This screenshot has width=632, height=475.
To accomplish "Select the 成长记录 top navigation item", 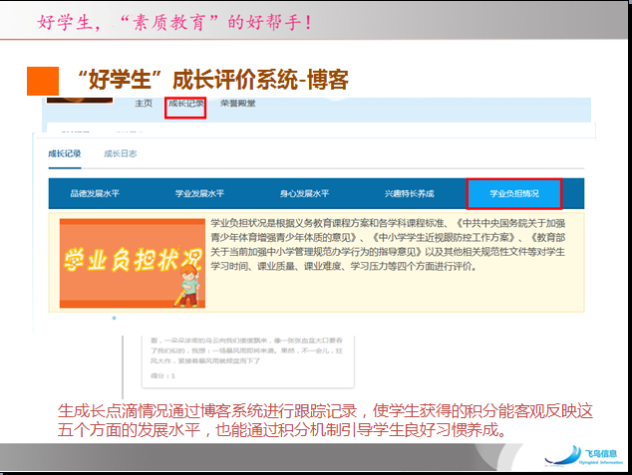I will [x=185, y=104].
